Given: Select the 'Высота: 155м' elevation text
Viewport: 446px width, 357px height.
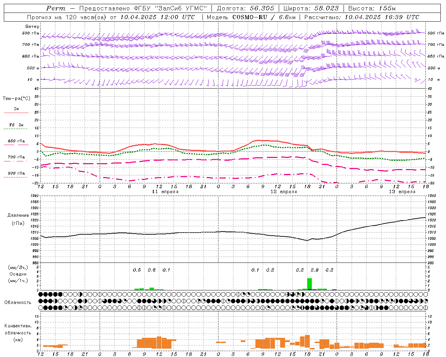Looking at the screenshot, I should pyautogui.click(x=372, y=8).
